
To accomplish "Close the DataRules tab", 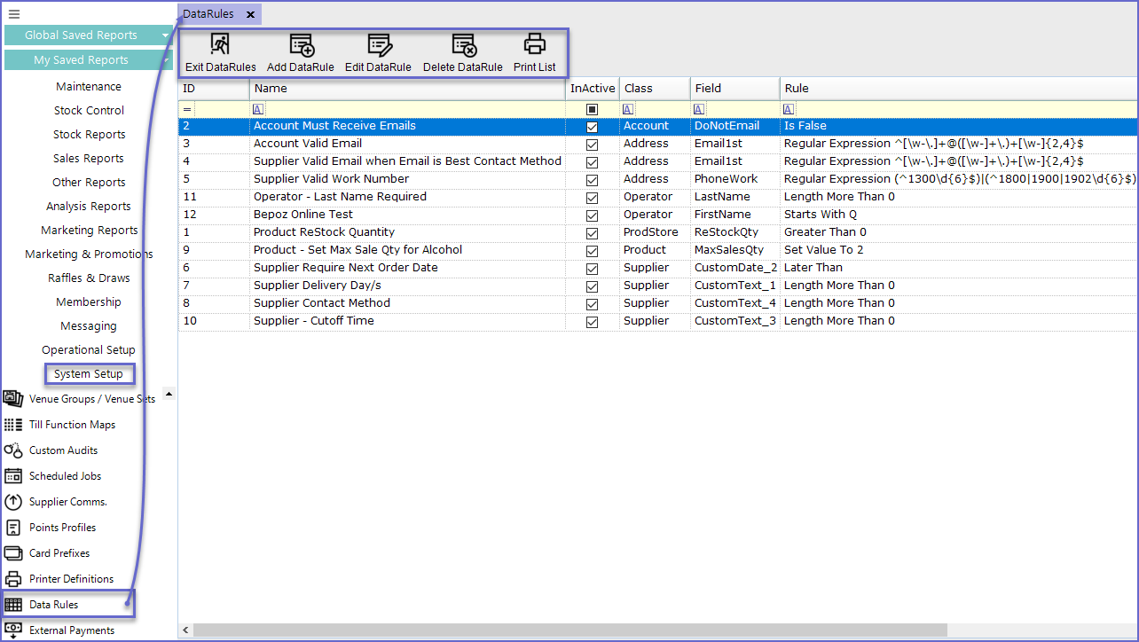I will tap(250, 15).
